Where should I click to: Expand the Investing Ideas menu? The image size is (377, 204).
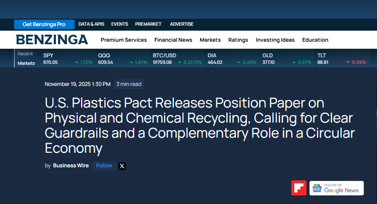[x=275, y=40]
